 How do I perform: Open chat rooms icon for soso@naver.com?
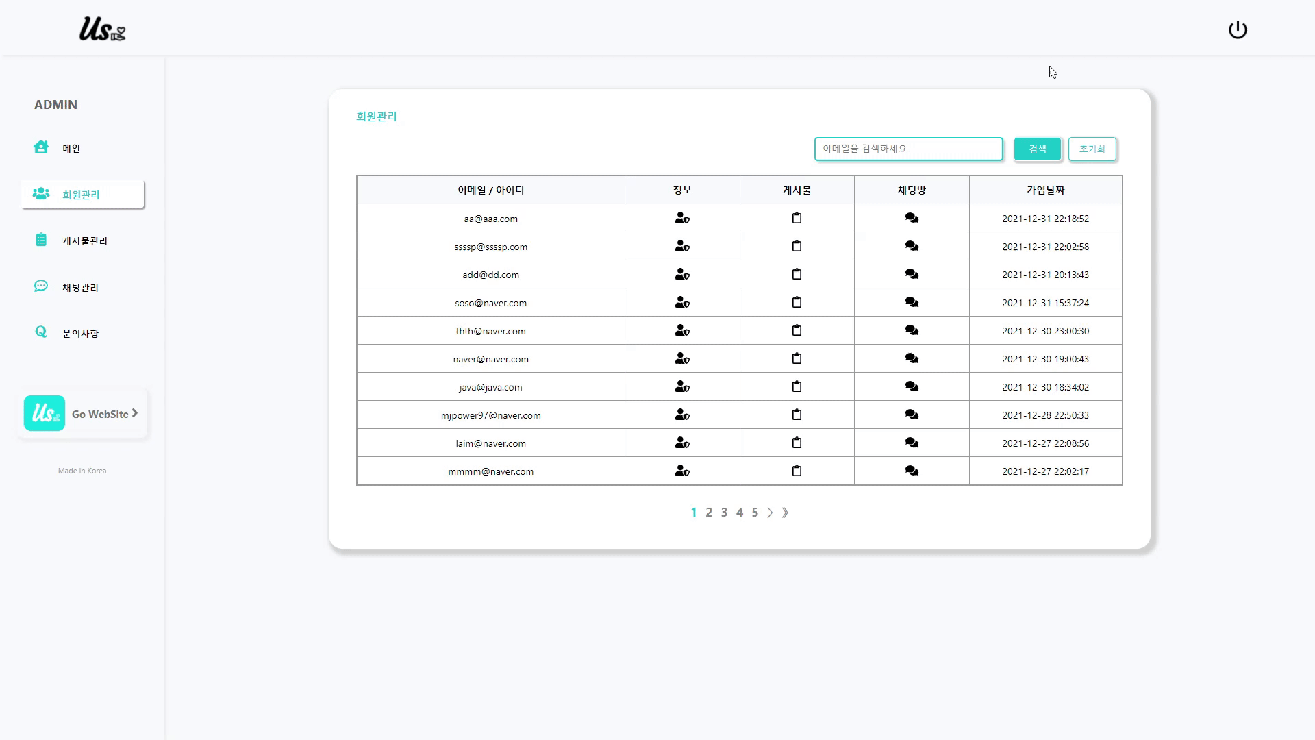pos(912,302)
